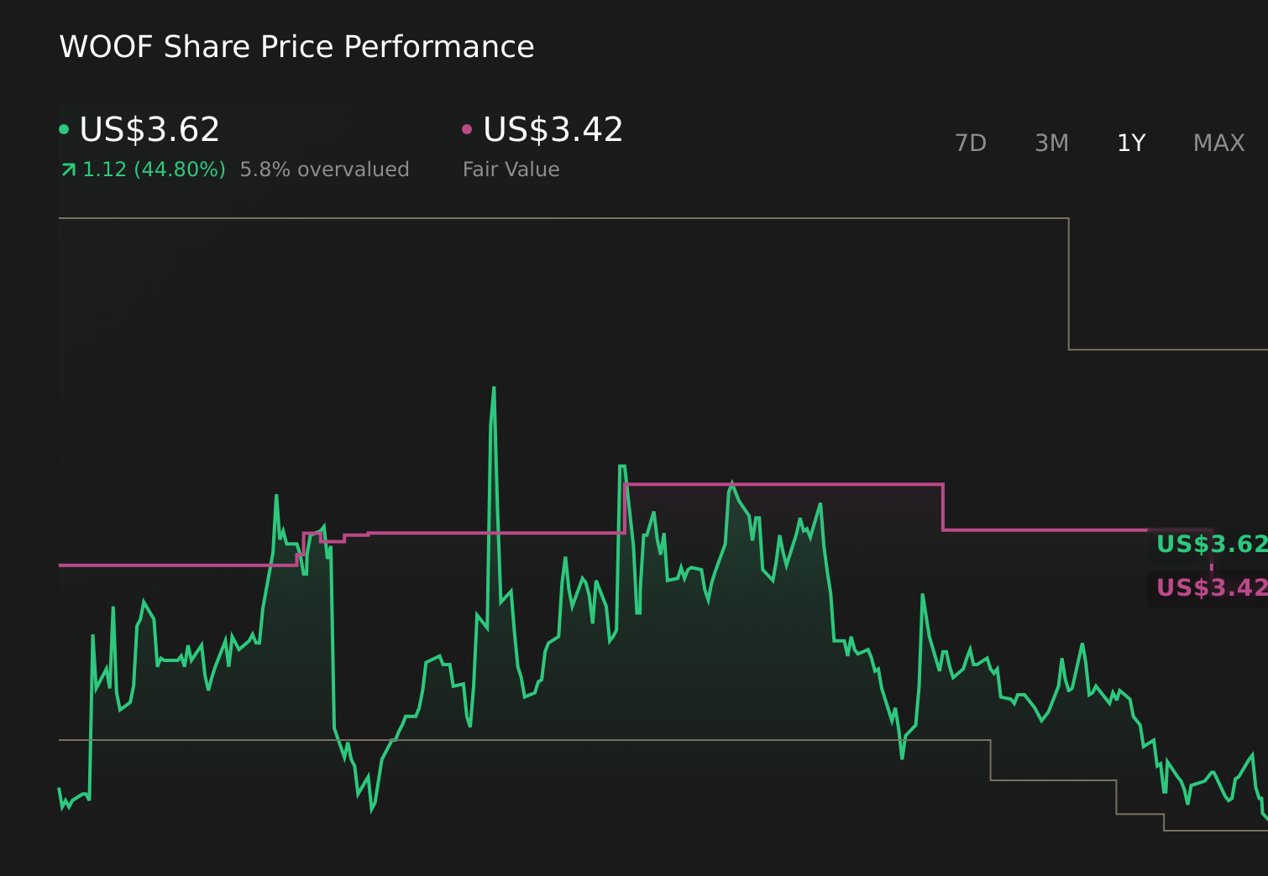Click the US$3.42 fair value marker on the right
The width and height of the screenshot is (1268, 876).
coord(1209,588)
